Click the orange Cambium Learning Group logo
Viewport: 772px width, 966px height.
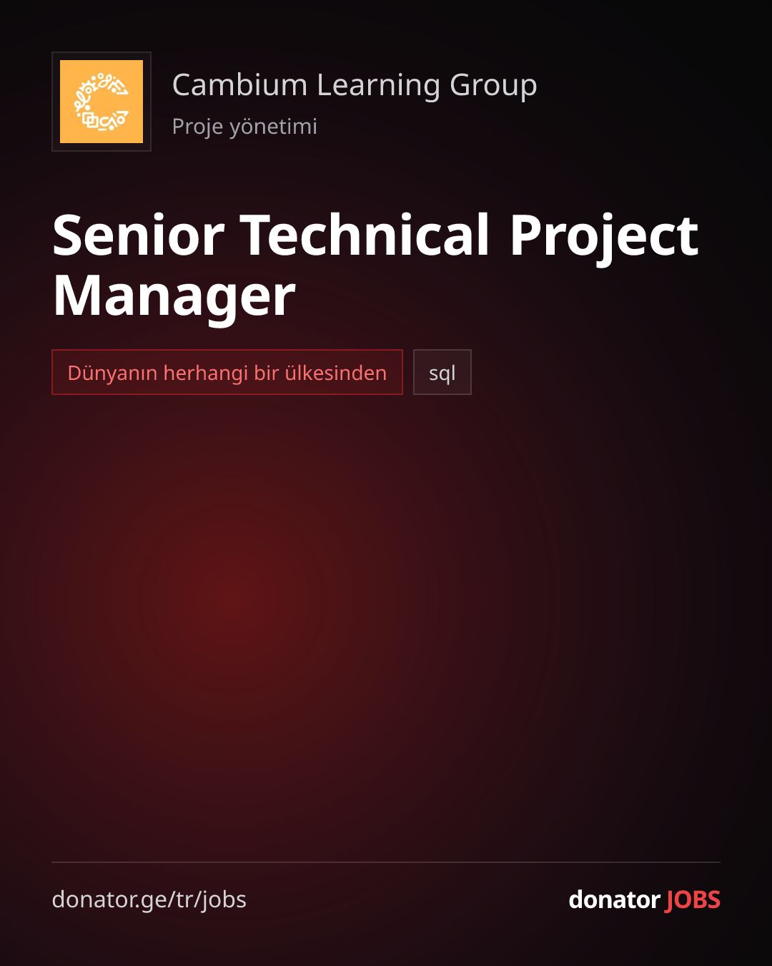coord(102,102)
